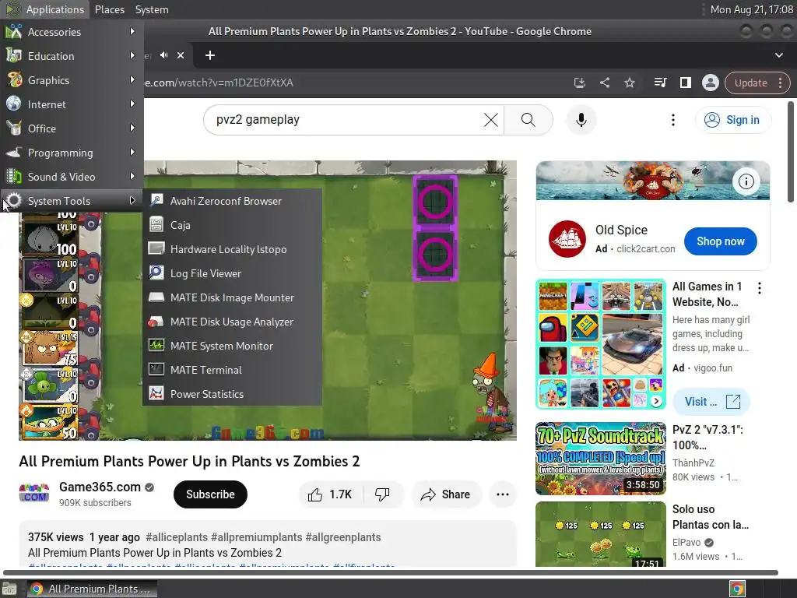The height and width of the screenshot is (598, 797).
Task: Expand the Accessories submenu
Action: point(72,31)
